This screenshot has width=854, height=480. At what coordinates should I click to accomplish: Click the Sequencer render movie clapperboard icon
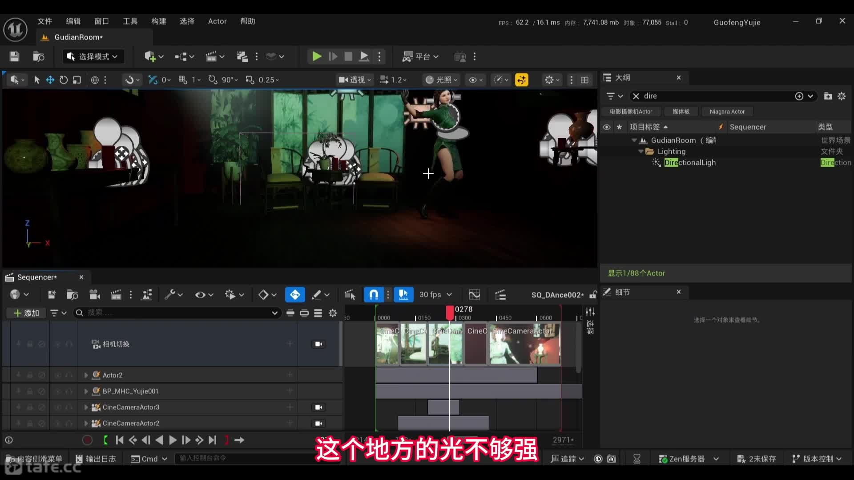click(116, 295)
